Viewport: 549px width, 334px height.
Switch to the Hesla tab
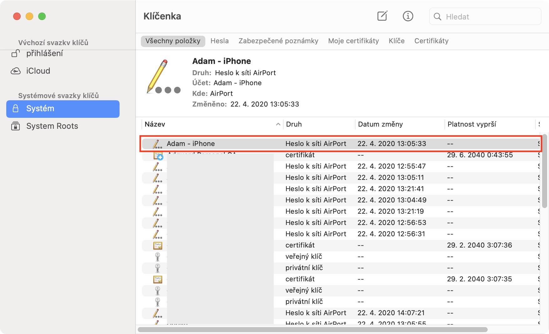coord(219,41)
